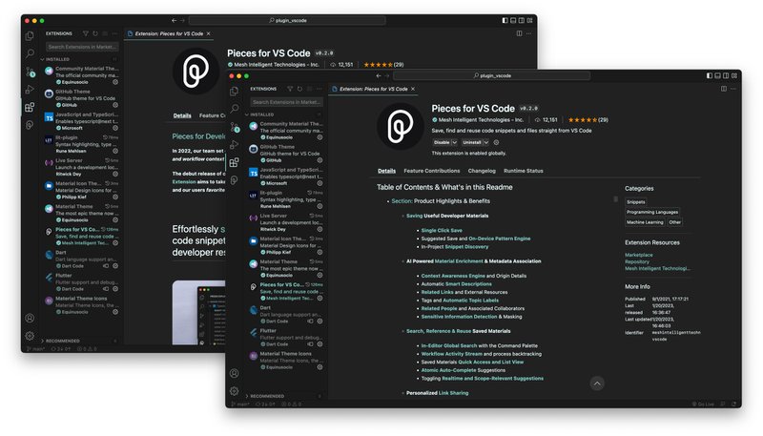The height and width of the screenshot is (436, 763).
Task: Click Machine Learning category tag
Action: (x=646, y=222)
